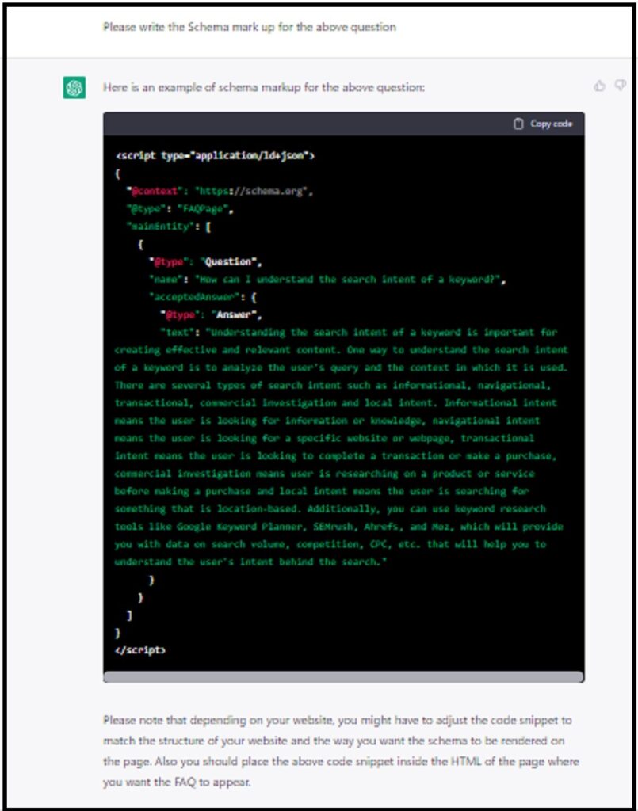The height and width of the screenshot is (811, 638).
Task: Click the "Here is an example" response line
Action: pos(263,87)
